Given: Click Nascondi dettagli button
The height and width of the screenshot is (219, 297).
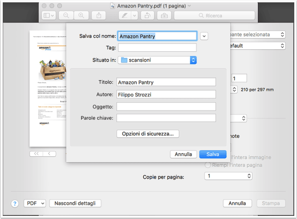Looking at the screenshot, I should click(75, 203).
